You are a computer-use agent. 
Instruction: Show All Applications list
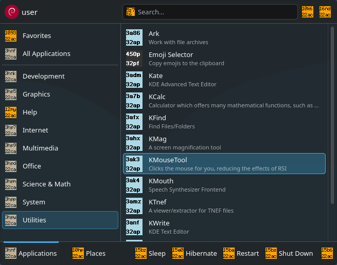pos(60,53)
